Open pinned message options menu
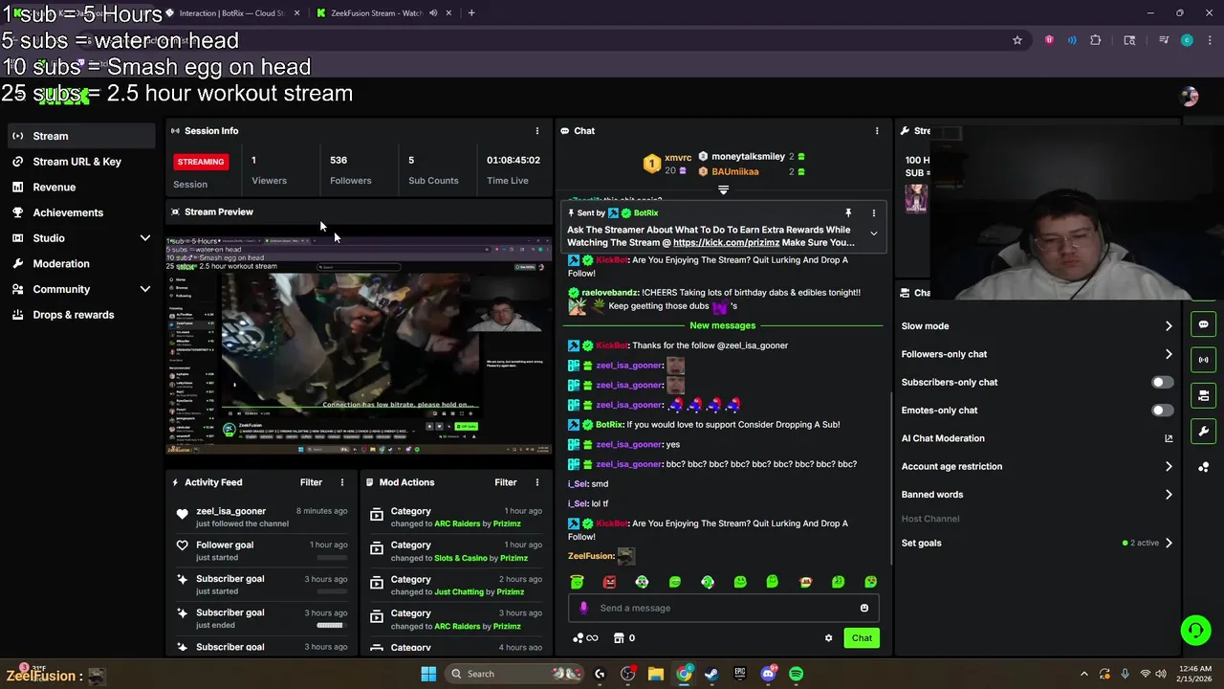Viewport: 1224px width, 689px height. coord(873,213)
